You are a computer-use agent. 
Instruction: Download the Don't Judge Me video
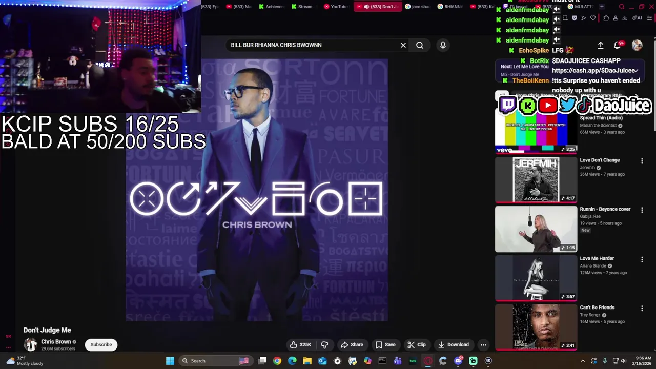click(x=454, y=345)
